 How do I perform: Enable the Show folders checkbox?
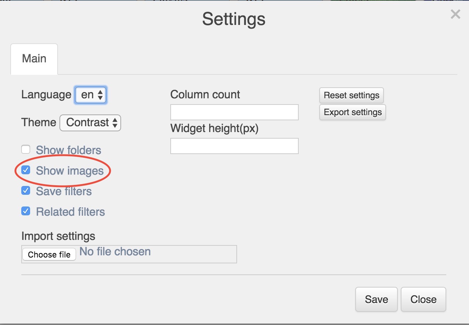point(26,150)
